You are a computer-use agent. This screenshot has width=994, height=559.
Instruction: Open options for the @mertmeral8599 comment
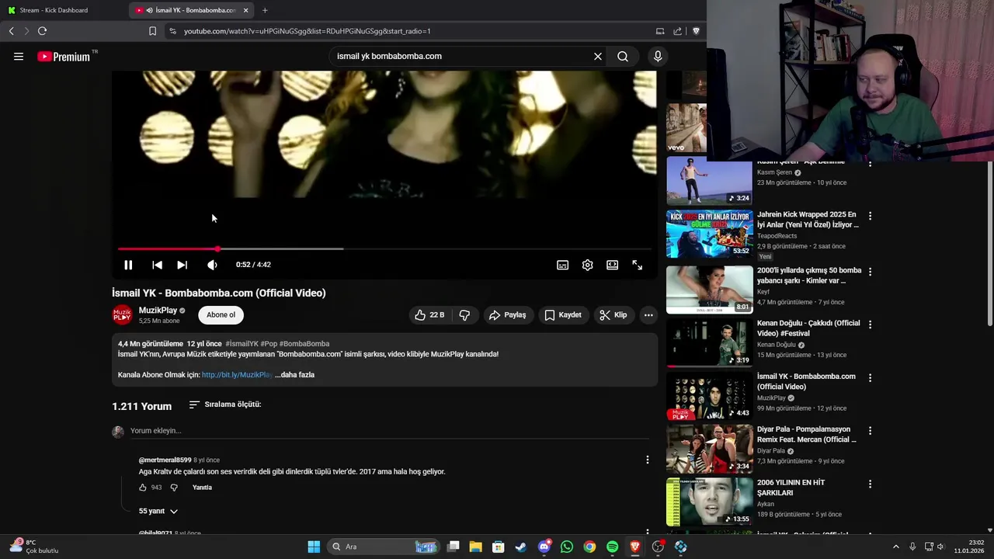click(647, 460)
